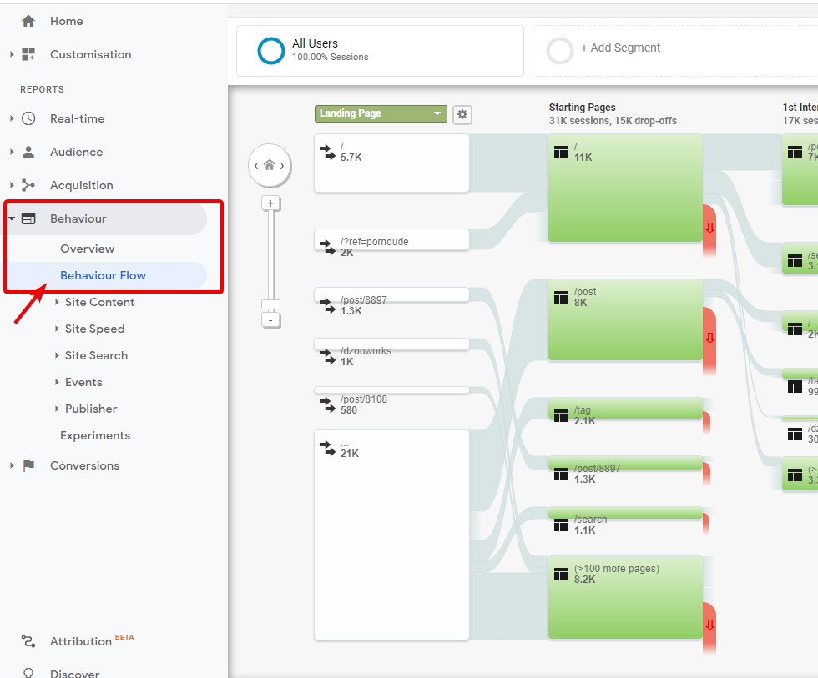Open flow settings gear icon
The height and width of the screenshot is (678, 818).
(462, 114)
